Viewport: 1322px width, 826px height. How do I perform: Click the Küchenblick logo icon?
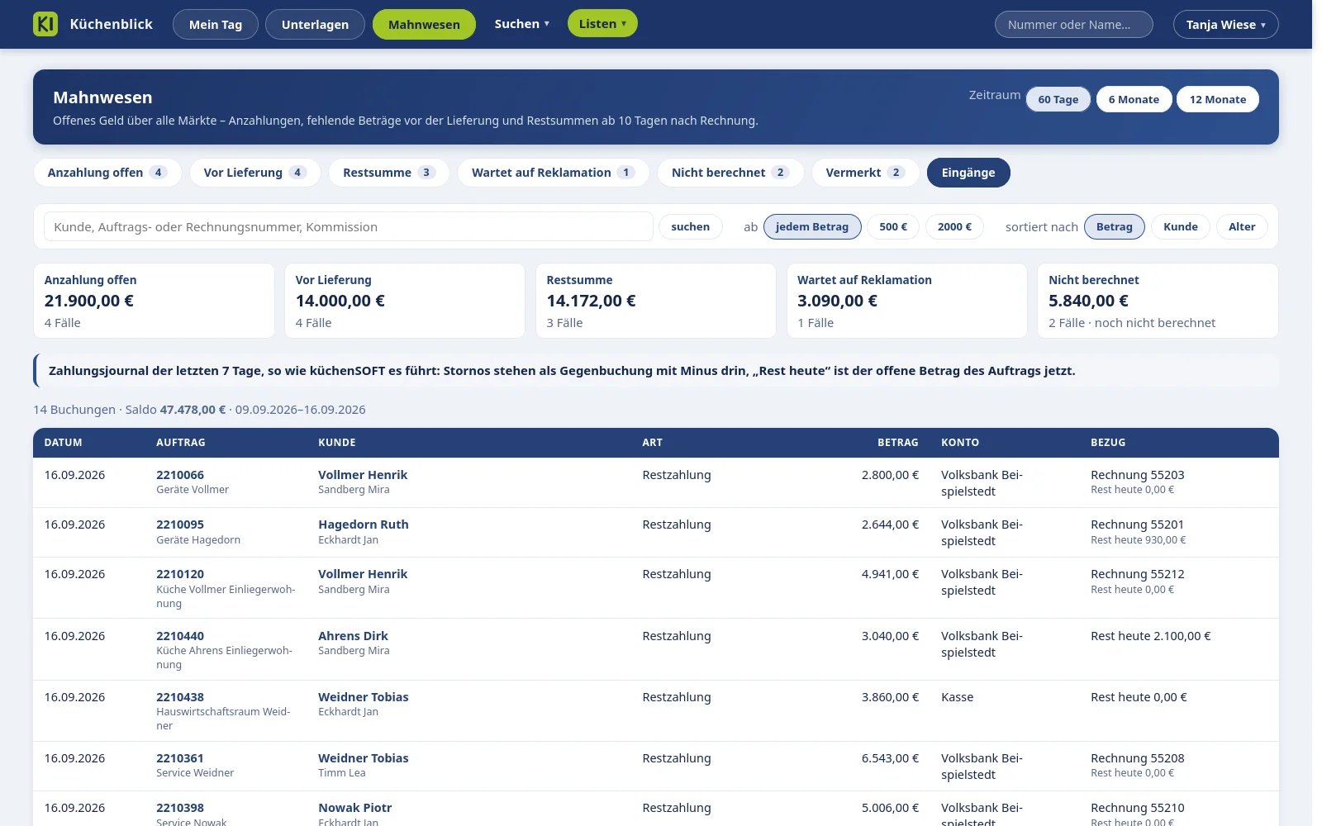pos(45,24)
